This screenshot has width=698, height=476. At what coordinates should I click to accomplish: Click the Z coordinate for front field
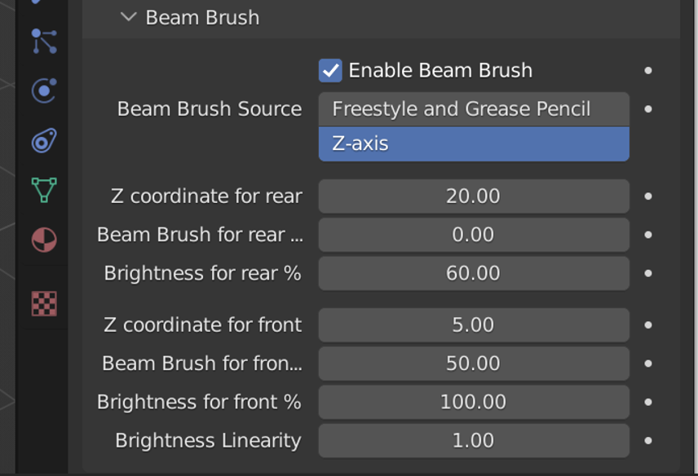tap(474, 325)
